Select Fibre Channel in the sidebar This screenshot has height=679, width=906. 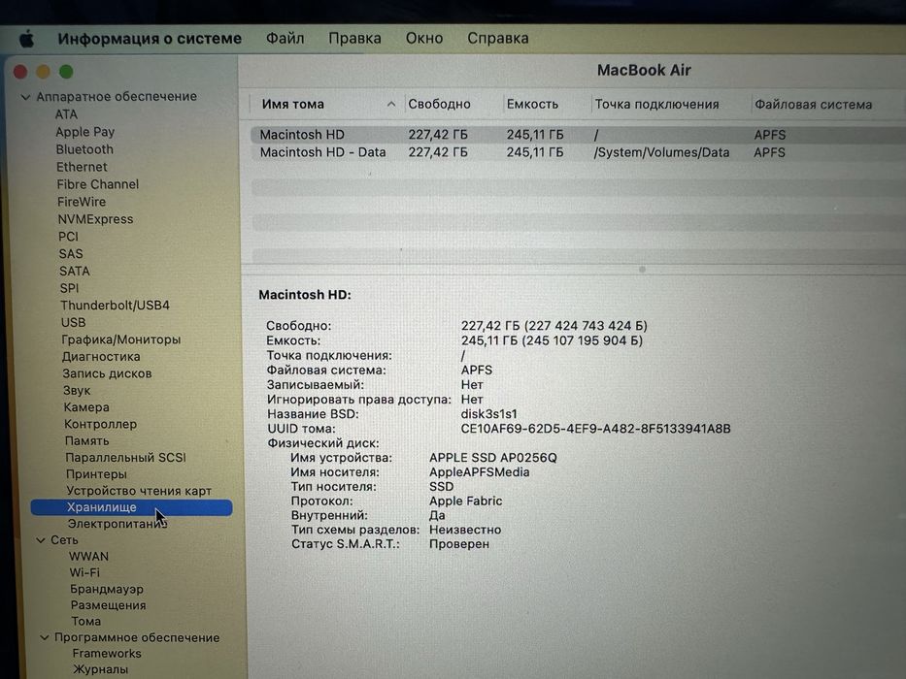pyautogui.click(x=98, y=184)
